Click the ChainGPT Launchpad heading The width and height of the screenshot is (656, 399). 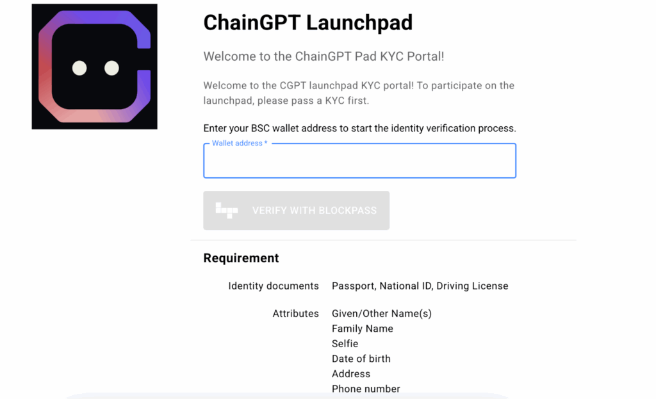307,22
